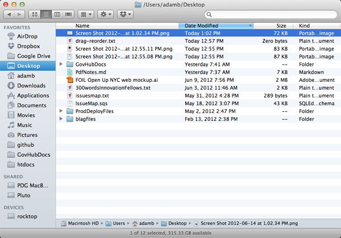341x238 pixels.
Task: Open GovHubDocs in the sidebar
Action: (x=28, y=155)
